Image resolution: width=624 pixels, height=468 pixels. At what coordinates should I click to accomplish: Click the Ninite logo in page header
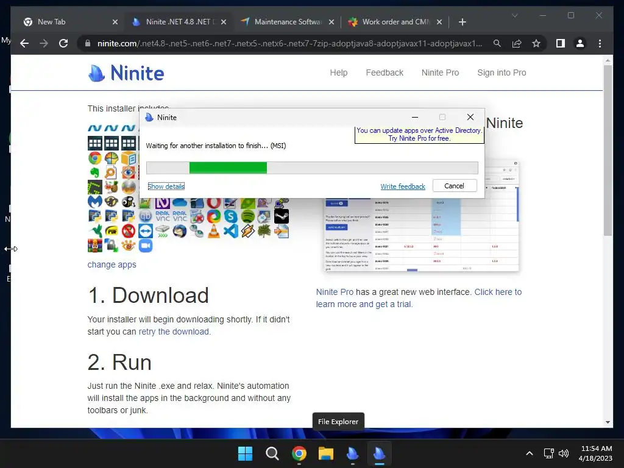(126, 73)
